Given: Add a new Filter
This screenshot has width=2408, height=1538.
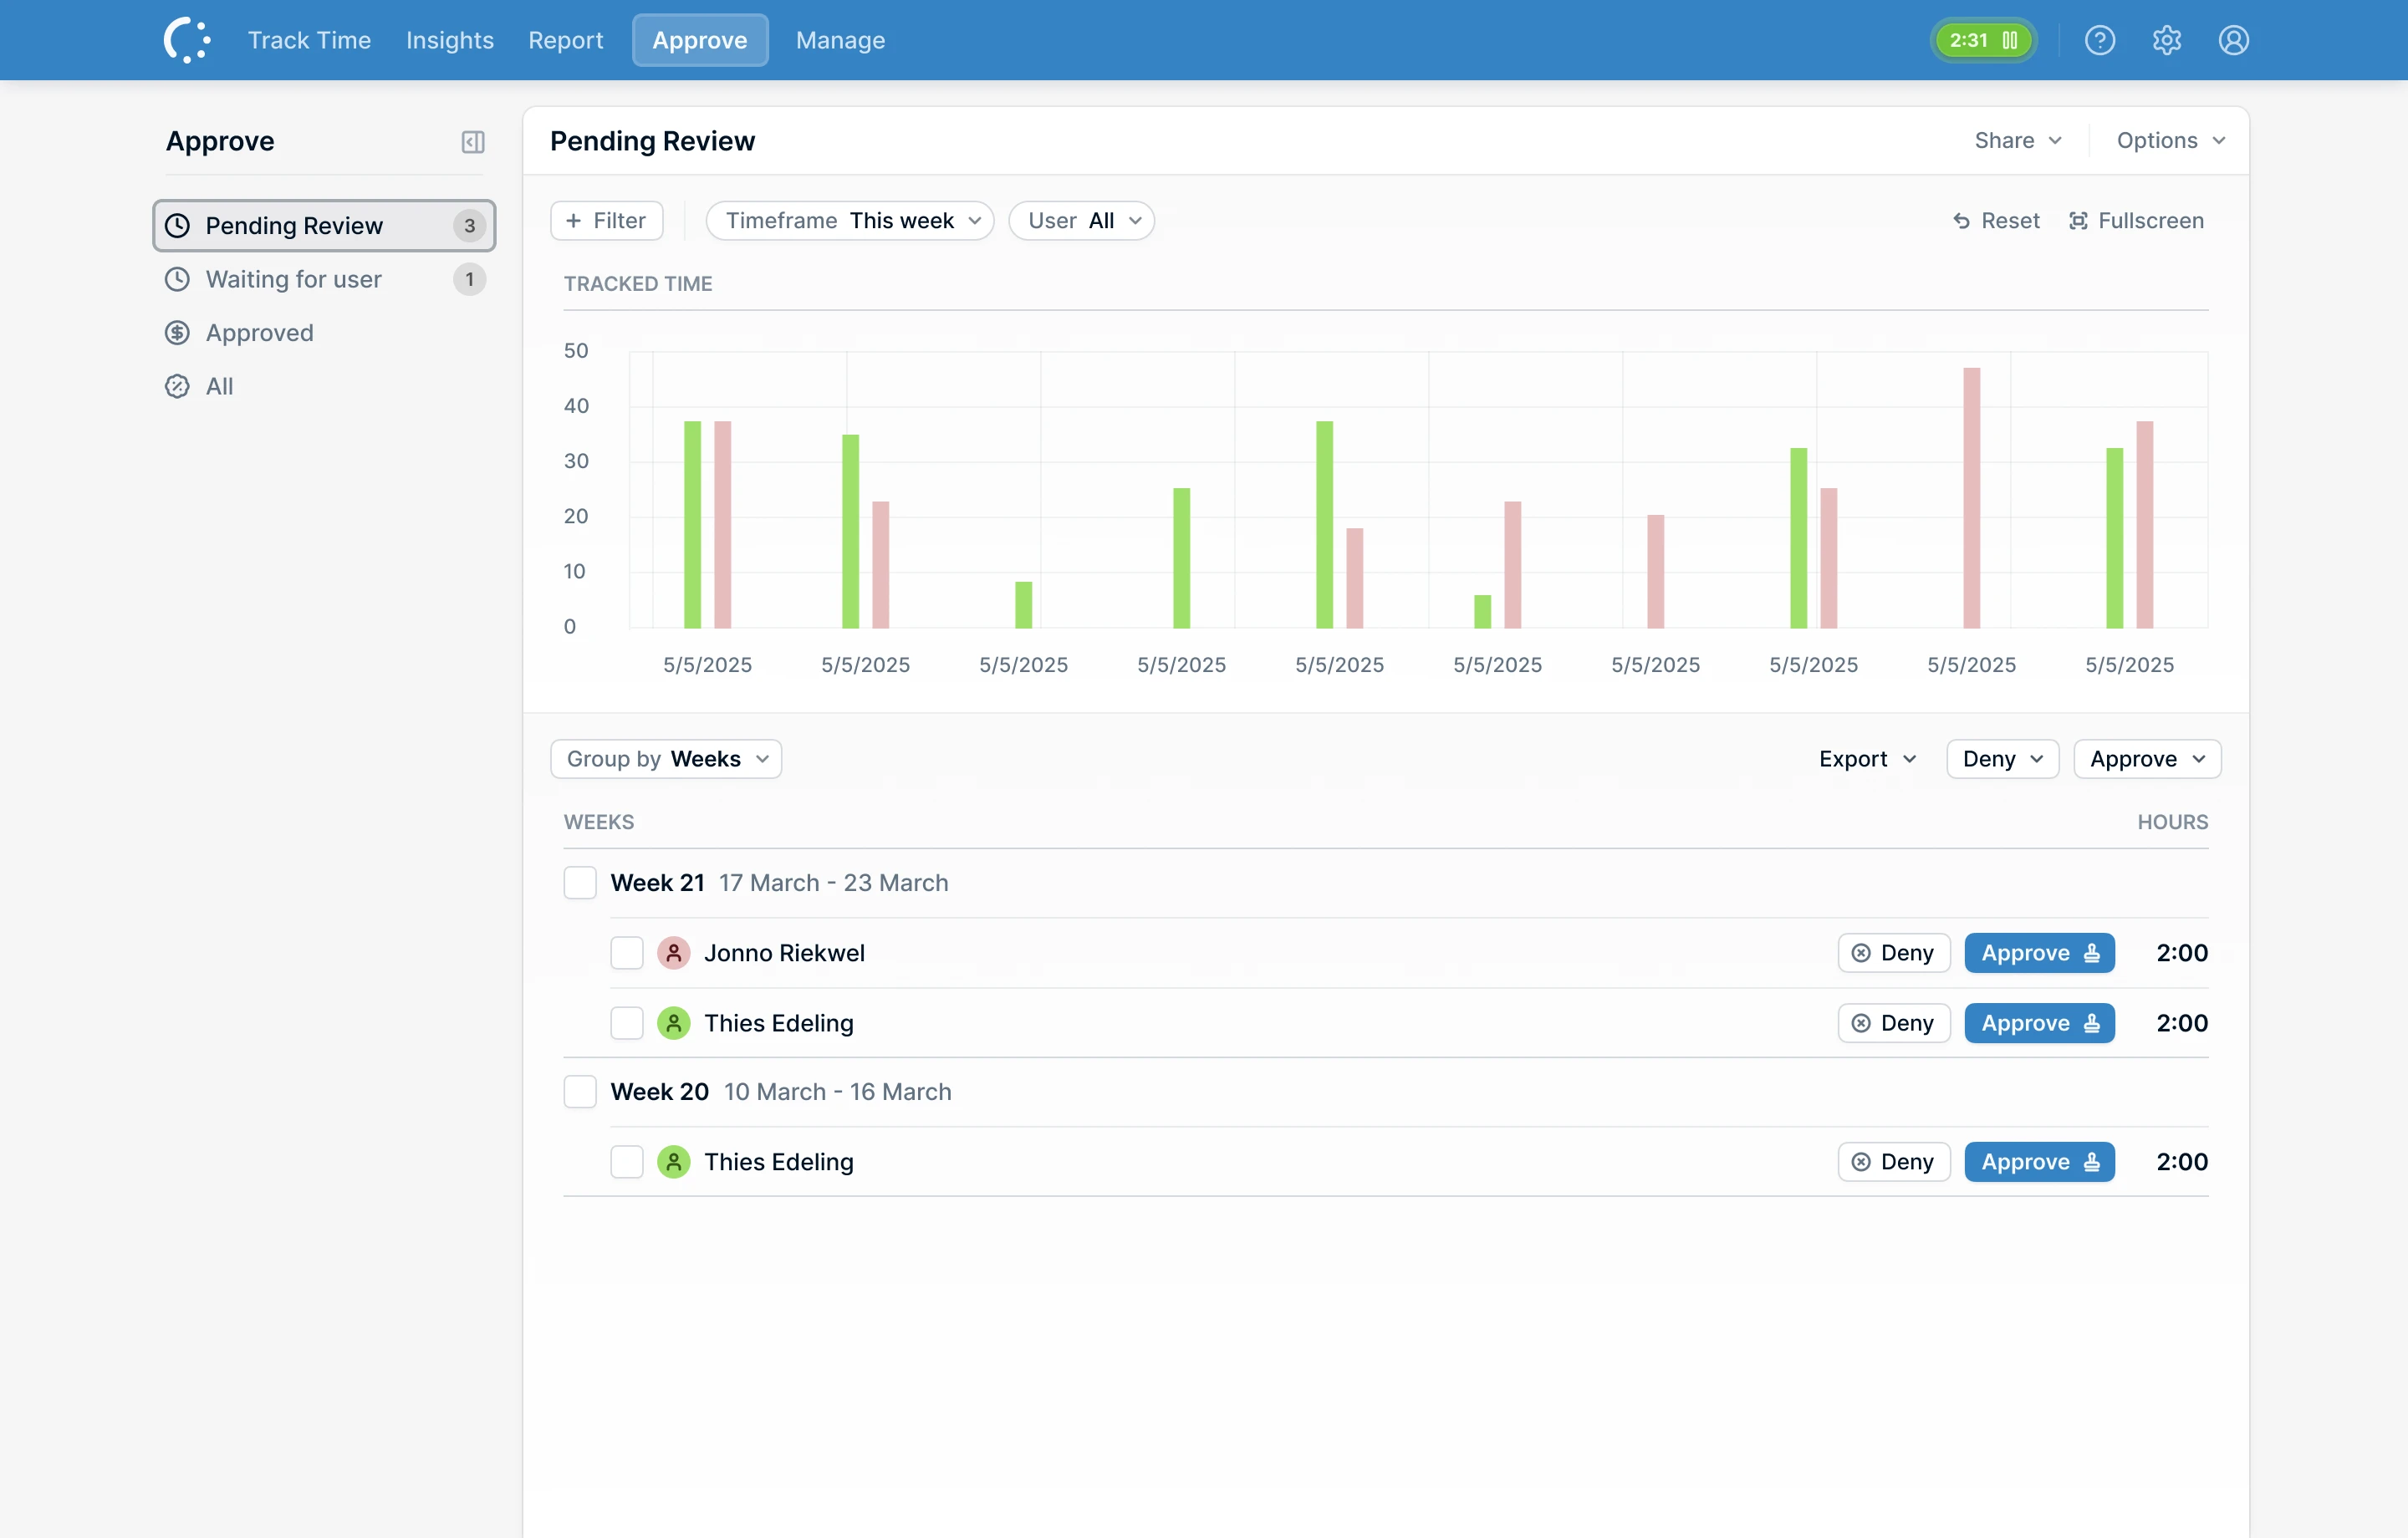Looking at the screenshot, I should (x=606, y=220).
